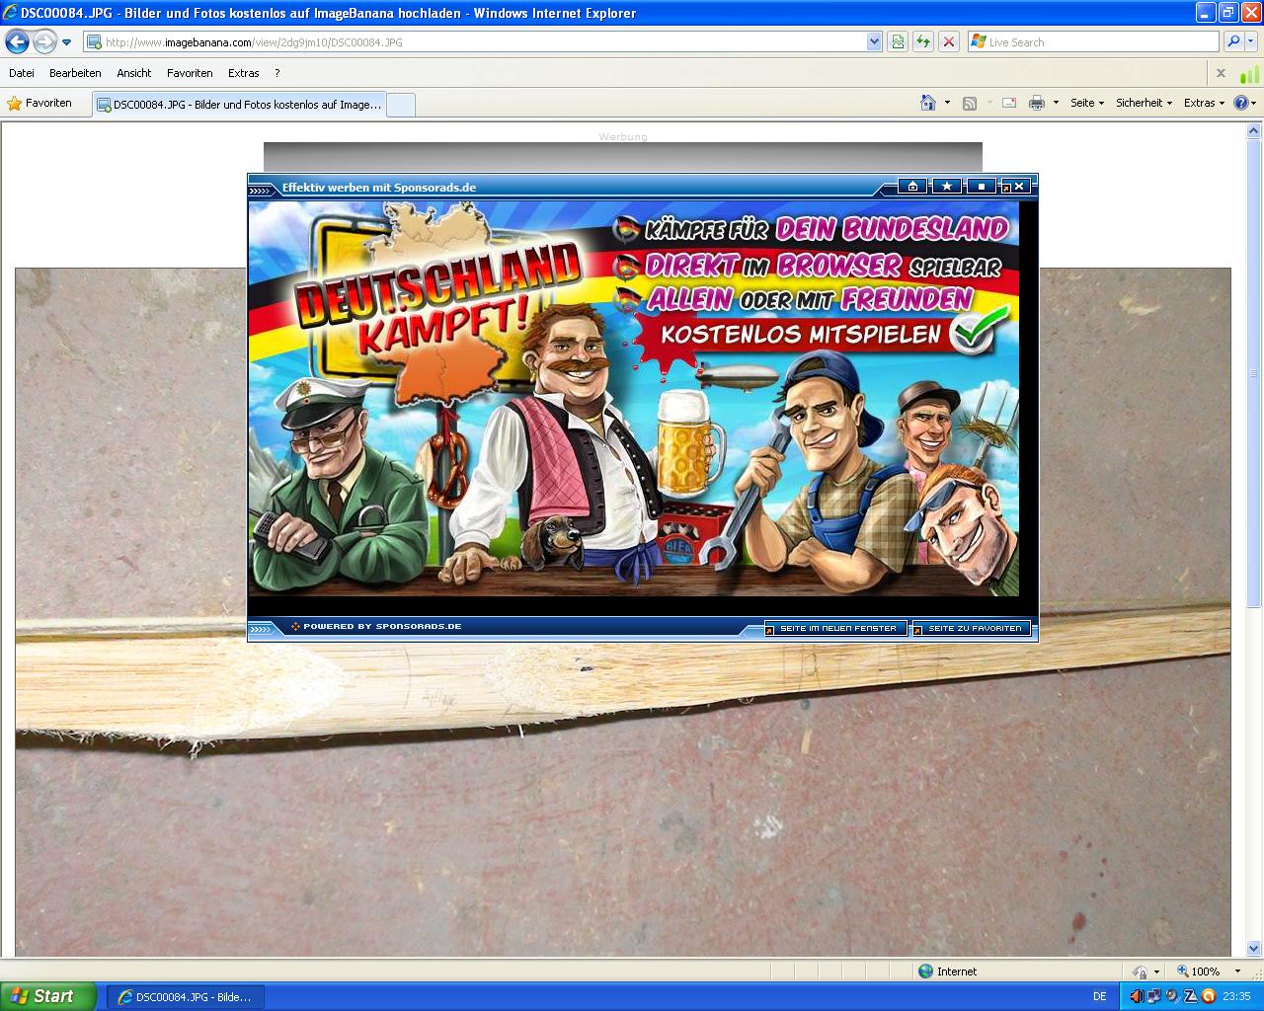The image size is (1264, 1011).
Task: Click the blue Help question mark icon
Action: (1241, 103)
